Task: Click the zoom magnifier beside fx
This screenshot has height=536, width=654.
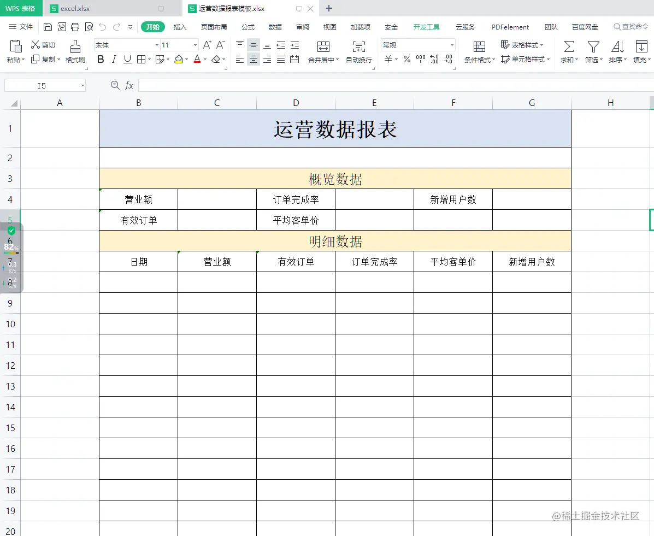Action: tap(115, 85)
